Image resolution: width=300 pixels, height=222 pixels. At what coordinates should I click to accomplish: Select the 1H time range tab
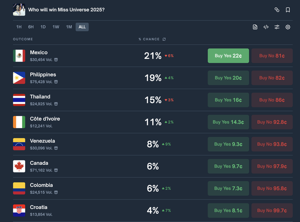coord(19,27)
